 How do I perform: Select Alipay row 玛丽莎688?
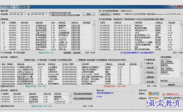coord(139,26)
